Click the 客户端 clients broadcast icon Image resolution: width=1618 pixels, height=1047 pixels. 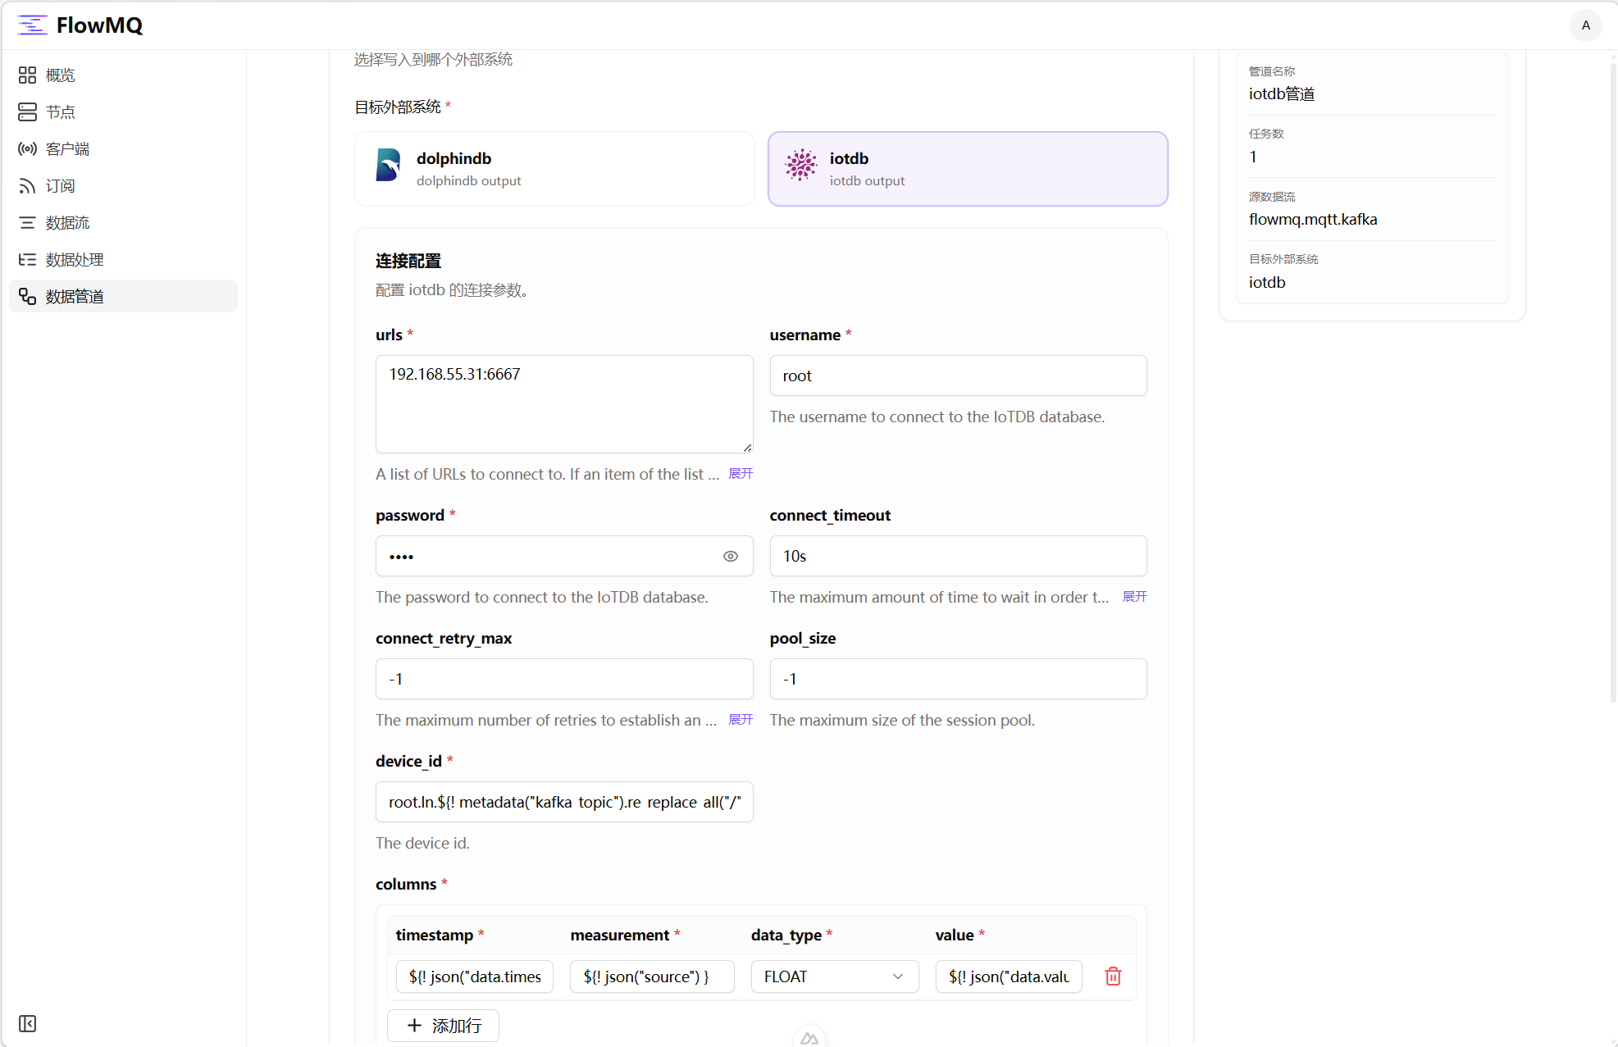(x=27, y=149)
